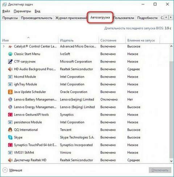This screenshot has width=174, height=177.
Task: Click Высокое impact for Lenovo Energy Management
Action: point(134,107)
